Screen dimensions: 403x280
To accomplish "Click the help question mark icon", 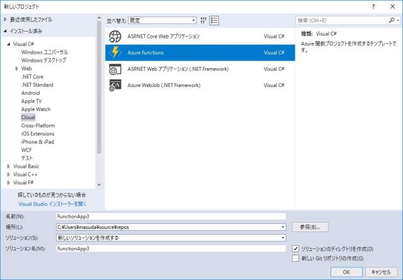I will point(375,6).
